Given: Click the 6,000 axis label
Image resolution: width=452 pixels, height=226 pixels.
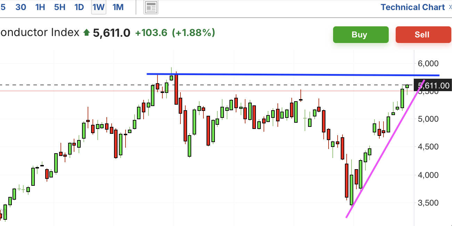Looking at the screenshot, I should [x=429, y=63].
